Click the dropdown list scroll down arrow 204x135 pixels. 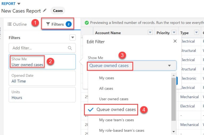[173, 132]
